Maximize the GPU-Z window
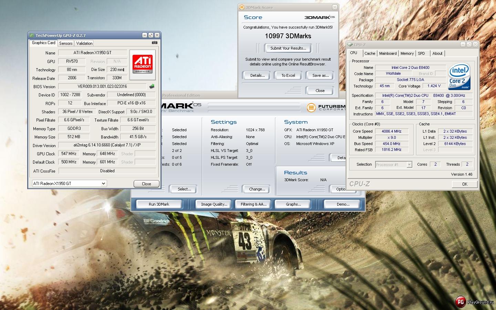This screenshot has height=310, width=496. [151, 35]
